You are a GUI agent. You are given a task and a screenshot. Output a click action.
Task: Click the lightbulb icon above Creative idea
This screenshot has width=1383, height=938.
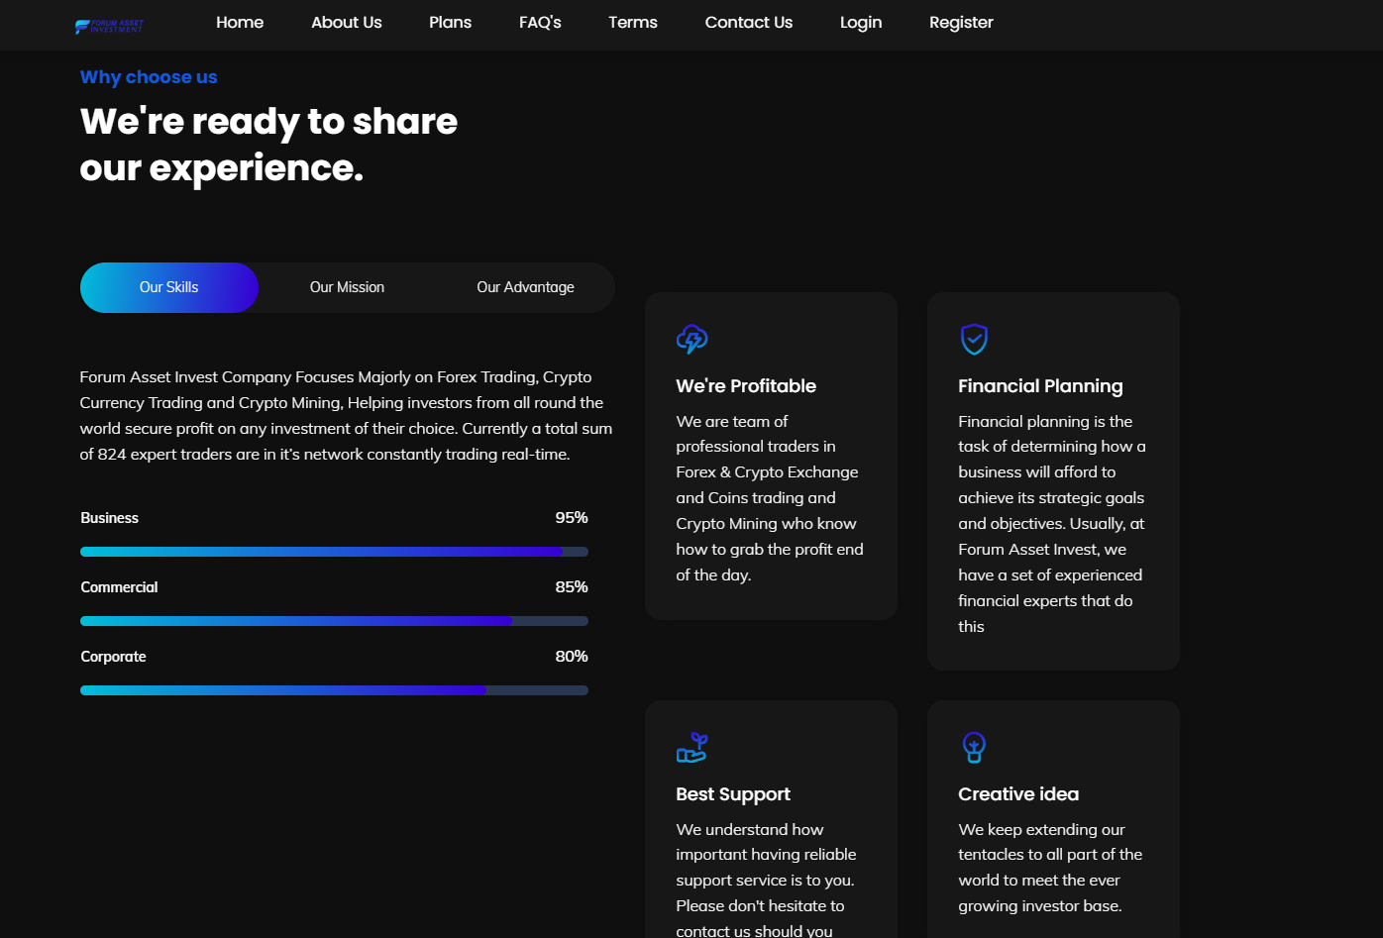(x=974, y=748)
